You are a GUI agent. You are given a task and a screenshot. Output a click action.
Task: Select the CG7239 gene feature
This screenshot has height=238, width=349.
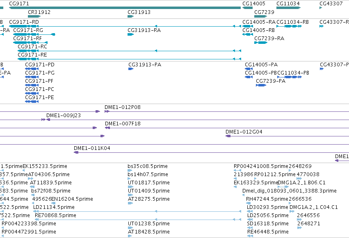[261, 16]
